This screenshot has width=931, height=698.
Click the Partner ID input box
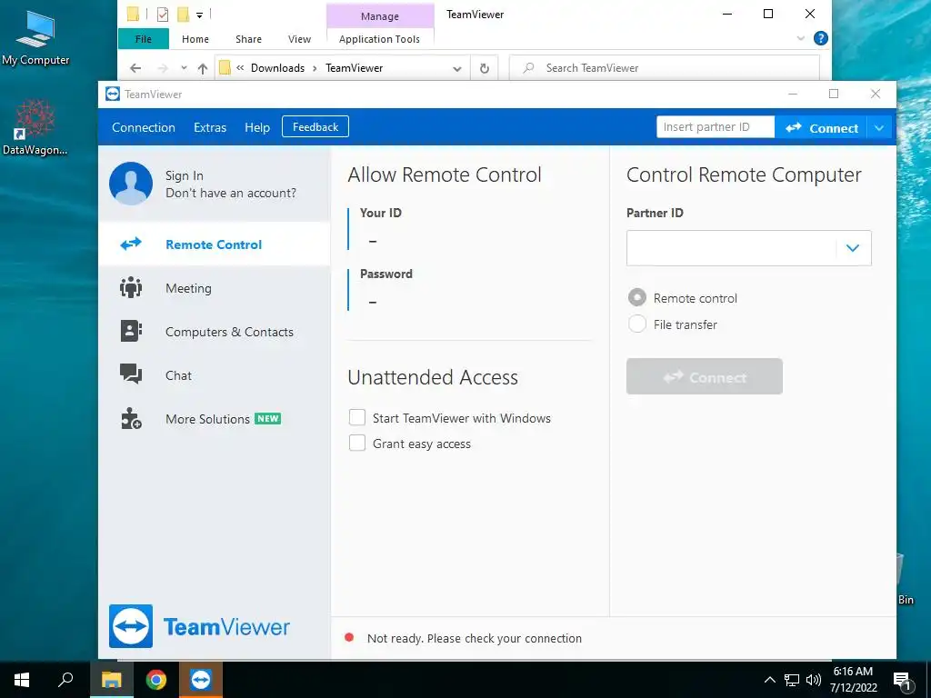point(732,248)
